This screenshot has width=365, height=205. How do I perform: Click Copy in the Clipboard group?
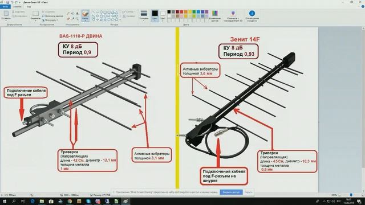click(x=19, y=16)
